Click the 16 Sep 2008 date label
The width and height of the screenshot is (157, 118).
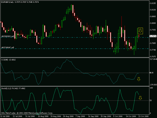tap(93, 116)
